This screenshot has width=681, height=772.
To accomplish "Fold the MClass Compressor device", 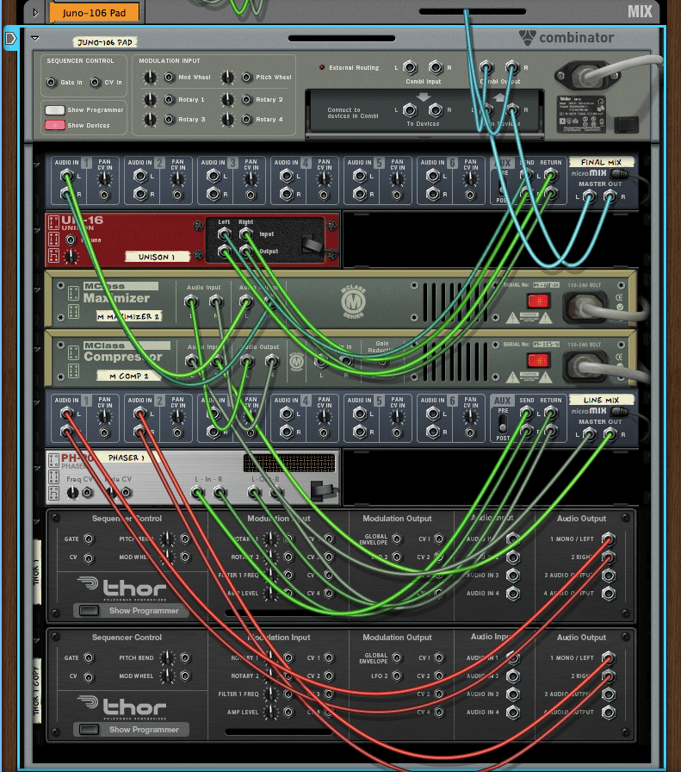I will tap(36, 349).
